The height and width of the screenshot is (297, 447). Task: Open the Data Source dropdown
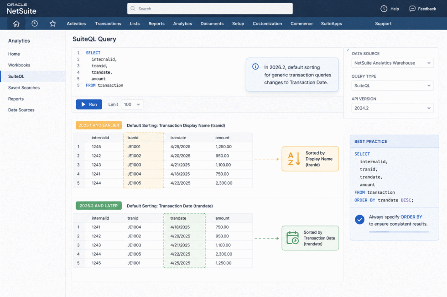[392, 63]
